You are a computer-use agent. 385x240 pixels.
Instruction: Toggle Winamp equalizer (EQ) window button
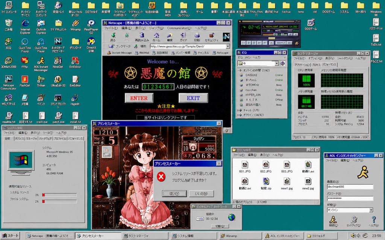[291, 34]
